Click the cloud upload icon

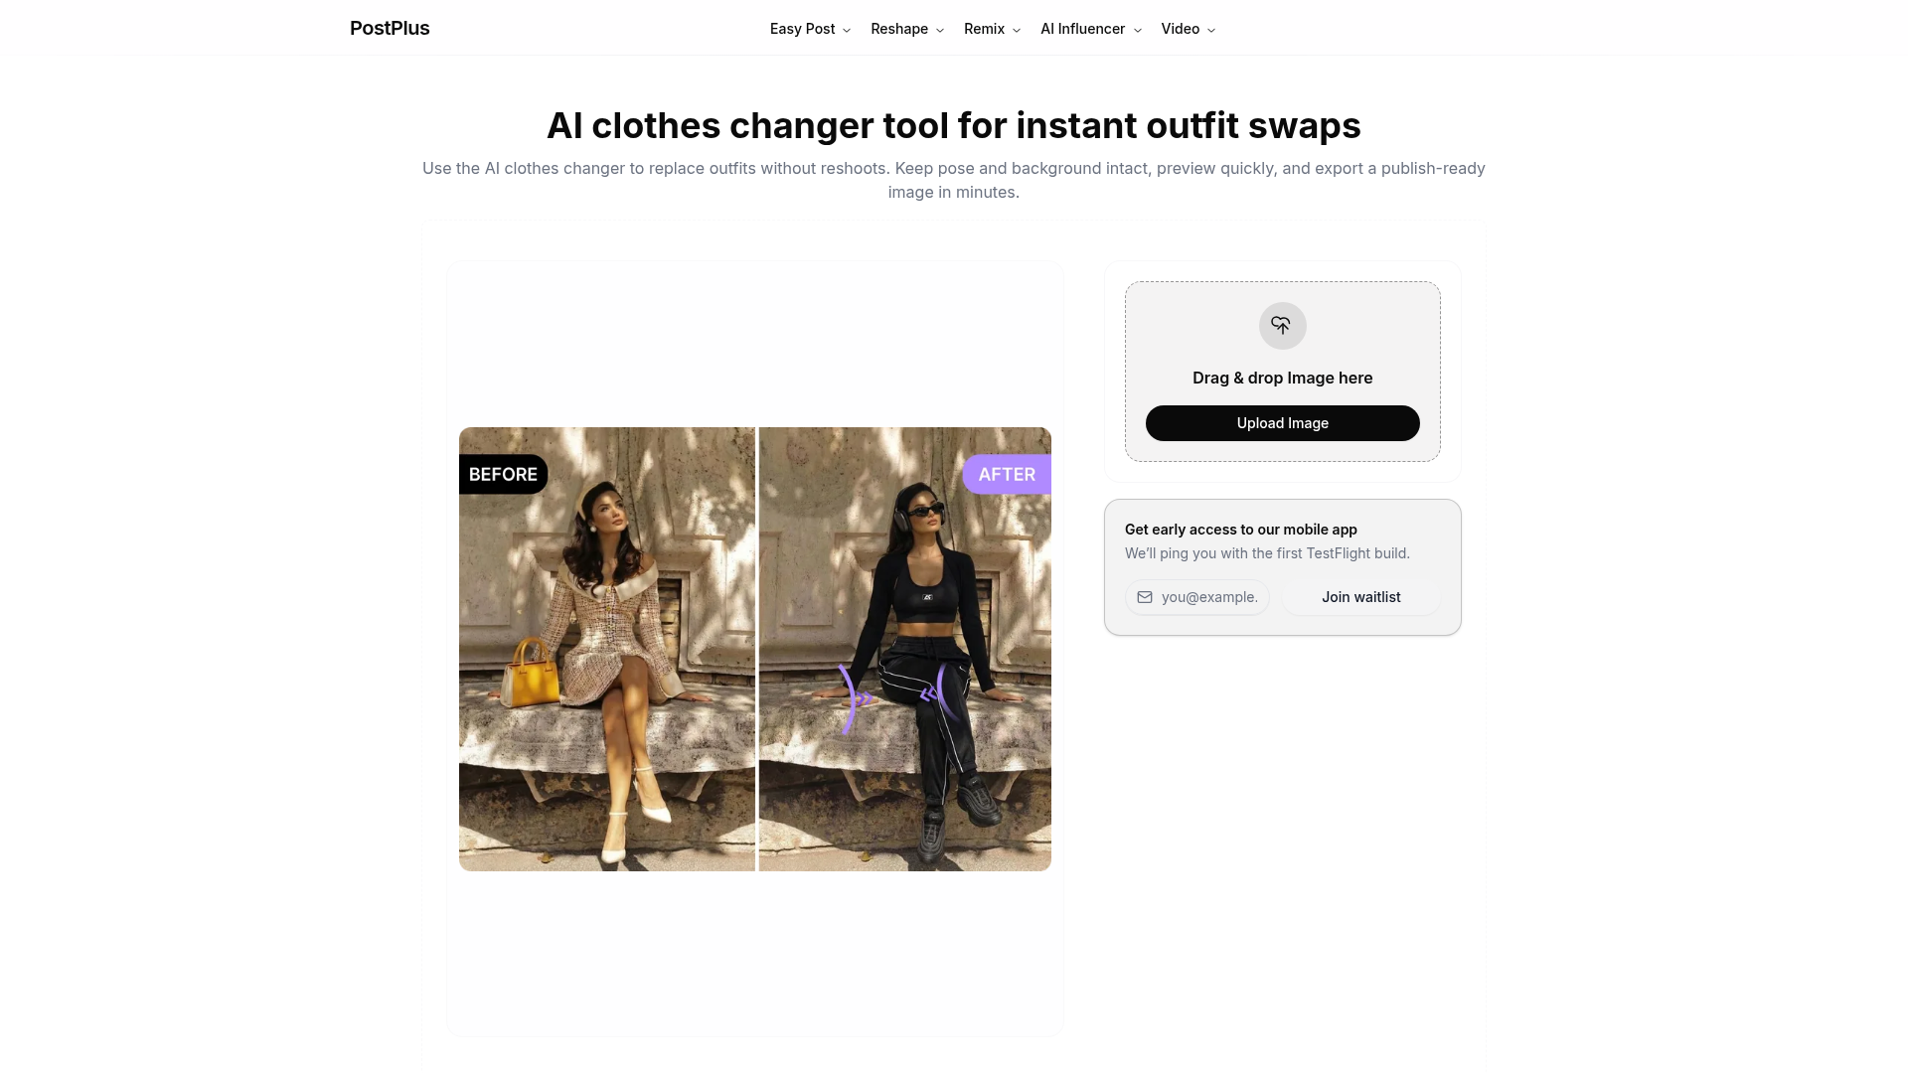tap(1282, 326)
